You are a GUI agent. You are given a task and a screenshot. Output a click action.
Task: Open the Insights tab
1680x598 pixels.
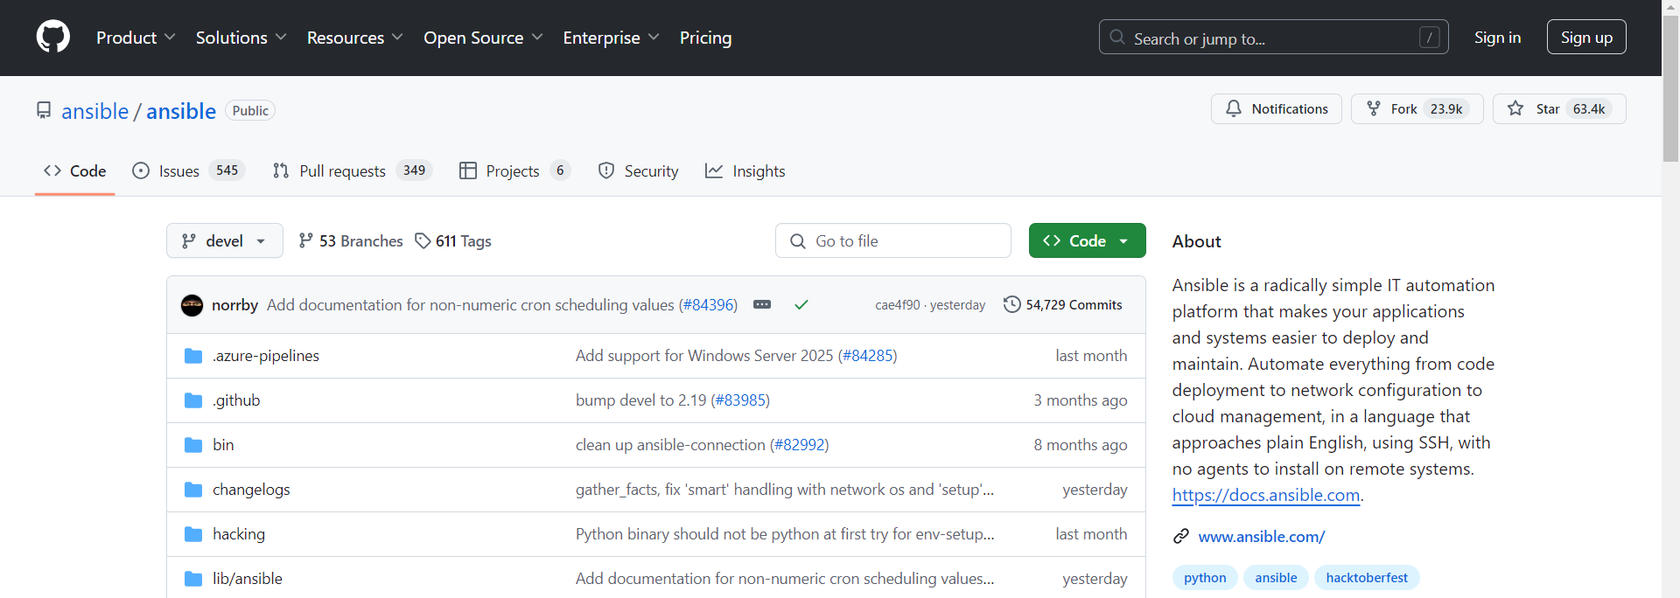click(745, 170)
